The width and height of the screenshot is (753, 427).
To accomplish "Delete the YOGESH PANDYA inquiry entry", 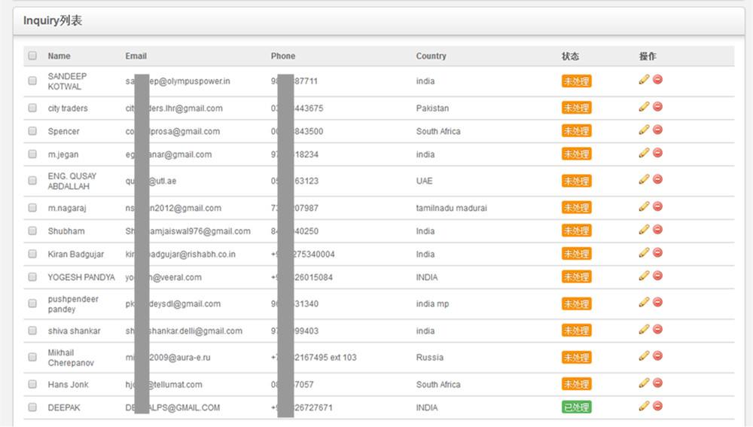I will (657, 276).
